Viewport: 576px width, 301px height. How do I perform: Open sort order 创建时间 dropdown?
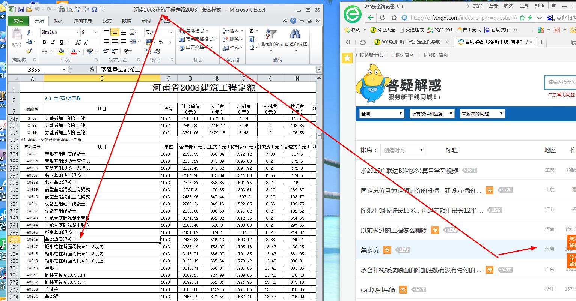(x=403, y=150)
